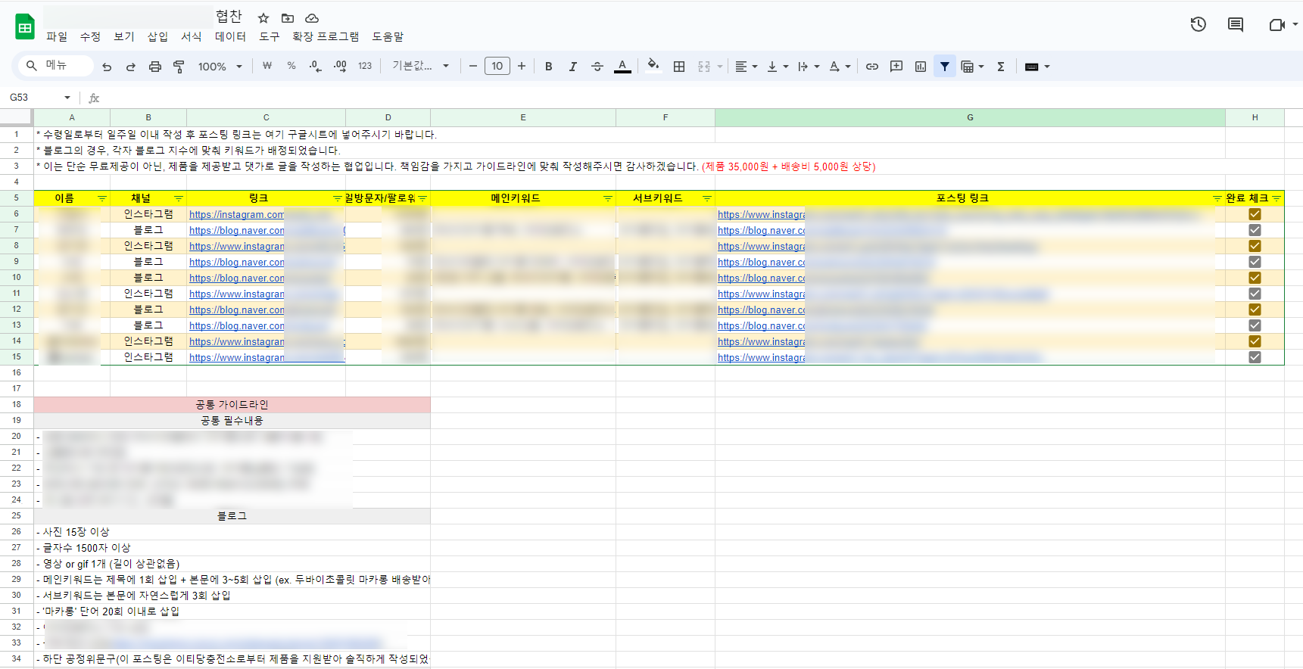Uncheck the 완료 체크 box in row 10

[x=1255, y=278]
